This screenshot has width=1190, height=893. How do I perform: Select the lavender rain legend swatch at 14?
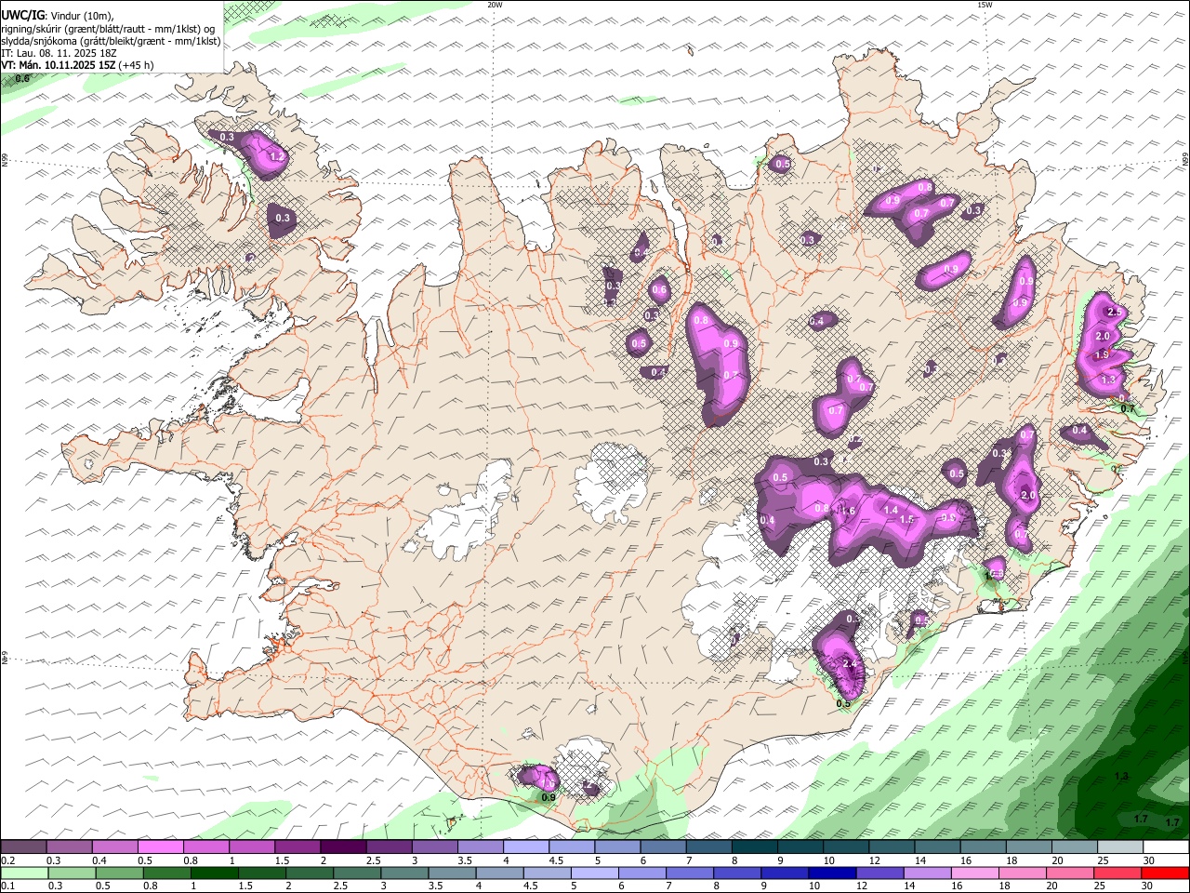pos(926,873)
